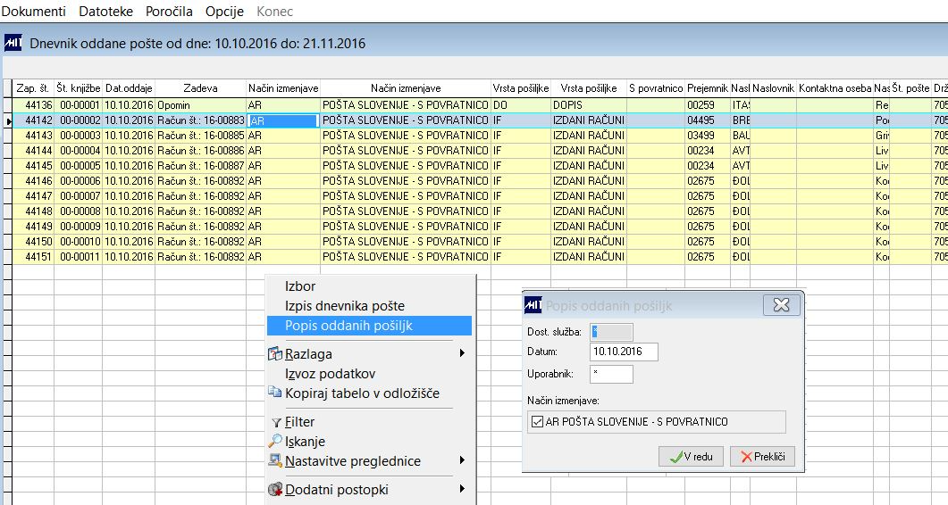This screenshot has height=505, width=948.
Task: Open the Dokumenti menu
Action: point(33,11)
